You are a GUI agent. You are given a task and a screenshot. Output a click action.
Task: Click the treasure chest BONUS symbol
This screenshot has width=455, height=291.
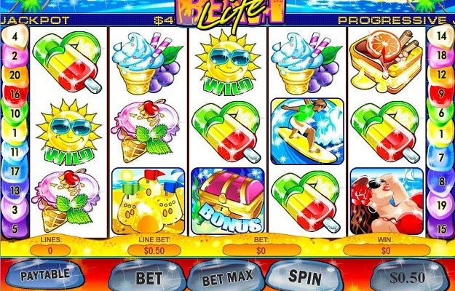click(x=228, y=201)
